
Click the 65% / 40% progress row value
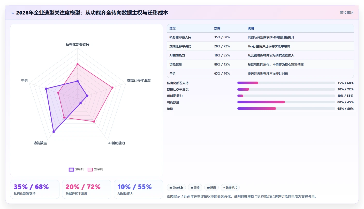pyautogui.click(x=345, y=109)
